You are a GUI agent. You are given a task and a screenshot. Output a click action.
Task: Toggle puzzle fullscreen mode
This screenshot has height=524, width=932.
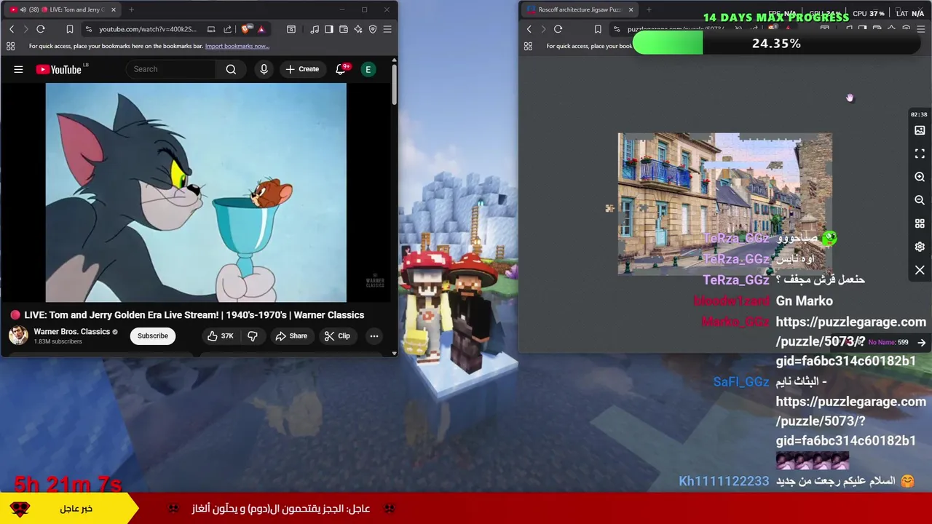tap(920, 154)
